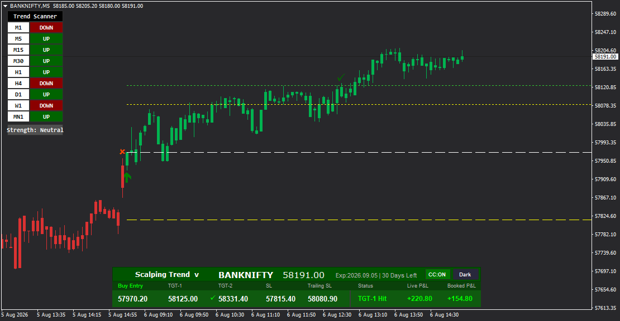Viewport: 620px width, 321px height.
Task: Select the W1 timeframe label
Action: coord(18,106)
